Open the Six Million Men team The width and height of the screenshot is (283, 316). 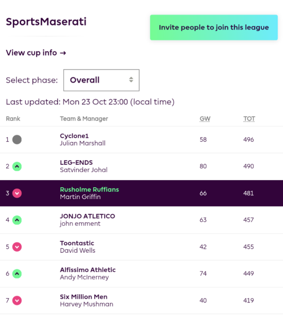point(83,297)
